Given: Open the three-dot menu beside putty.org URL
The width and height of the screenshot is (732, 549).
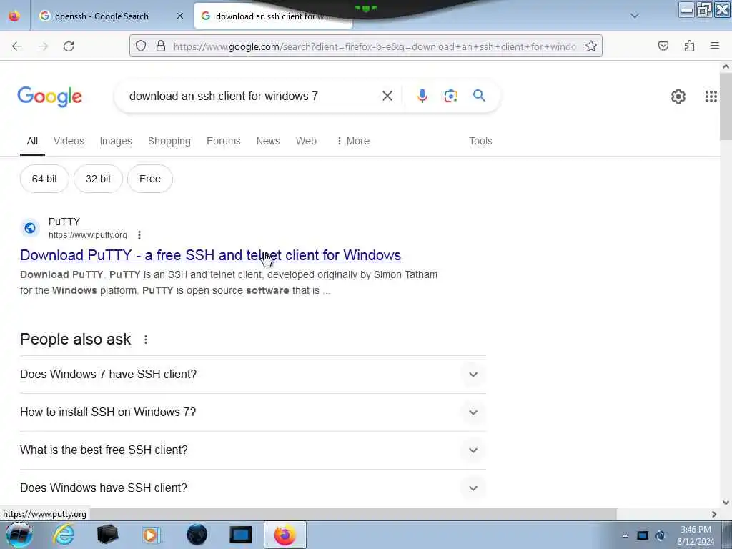Looking at the screenshot, I should click(x=139, y=234).
